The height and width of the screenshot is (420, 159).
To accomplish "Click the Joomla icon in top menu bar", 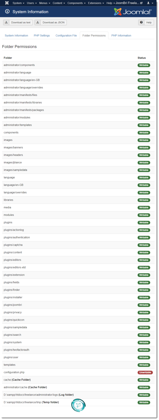I will pos(7,3).
